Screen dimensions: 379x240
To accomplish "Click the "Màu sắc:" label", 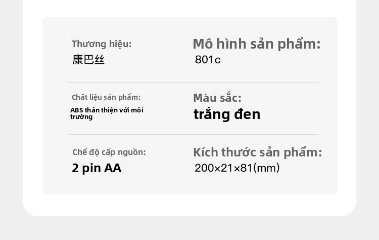I will pyautogui.click(x=217, y=98).
